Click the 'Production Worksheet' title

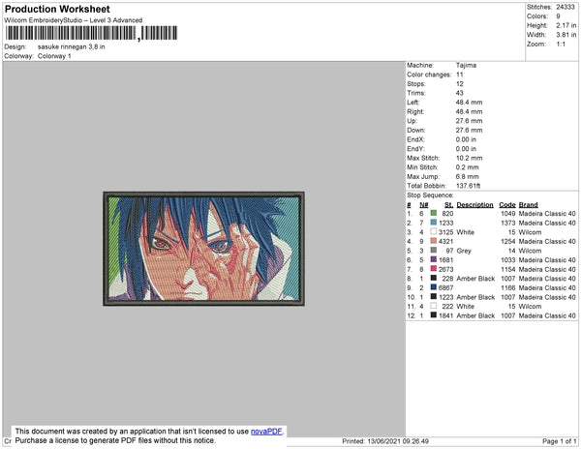pyautogui.click(x=57, y=10)
